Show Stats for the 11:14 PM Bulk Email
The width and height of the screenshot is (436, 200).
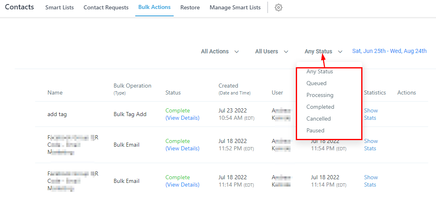(x=371, y=181)
